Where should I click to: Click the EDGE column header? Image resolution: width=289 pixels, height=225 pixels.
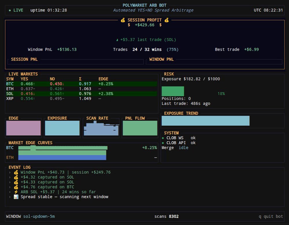pos(103,79)
